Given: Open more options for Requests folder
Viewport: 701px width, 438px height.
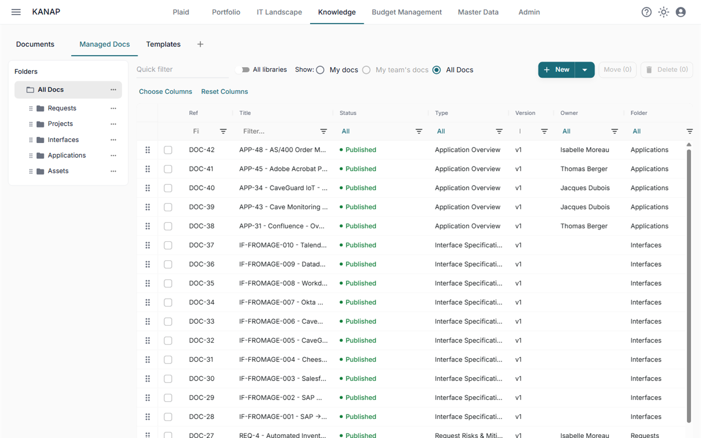Looking at the screenshot, I should (x=113, y=108).
